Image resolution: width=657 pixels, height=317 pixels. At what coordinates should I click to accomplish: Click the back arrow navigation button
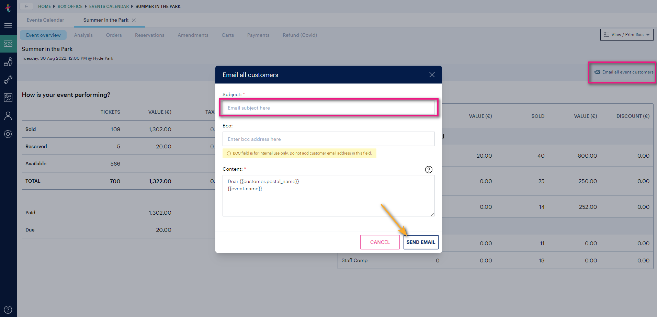click(26, 6)
